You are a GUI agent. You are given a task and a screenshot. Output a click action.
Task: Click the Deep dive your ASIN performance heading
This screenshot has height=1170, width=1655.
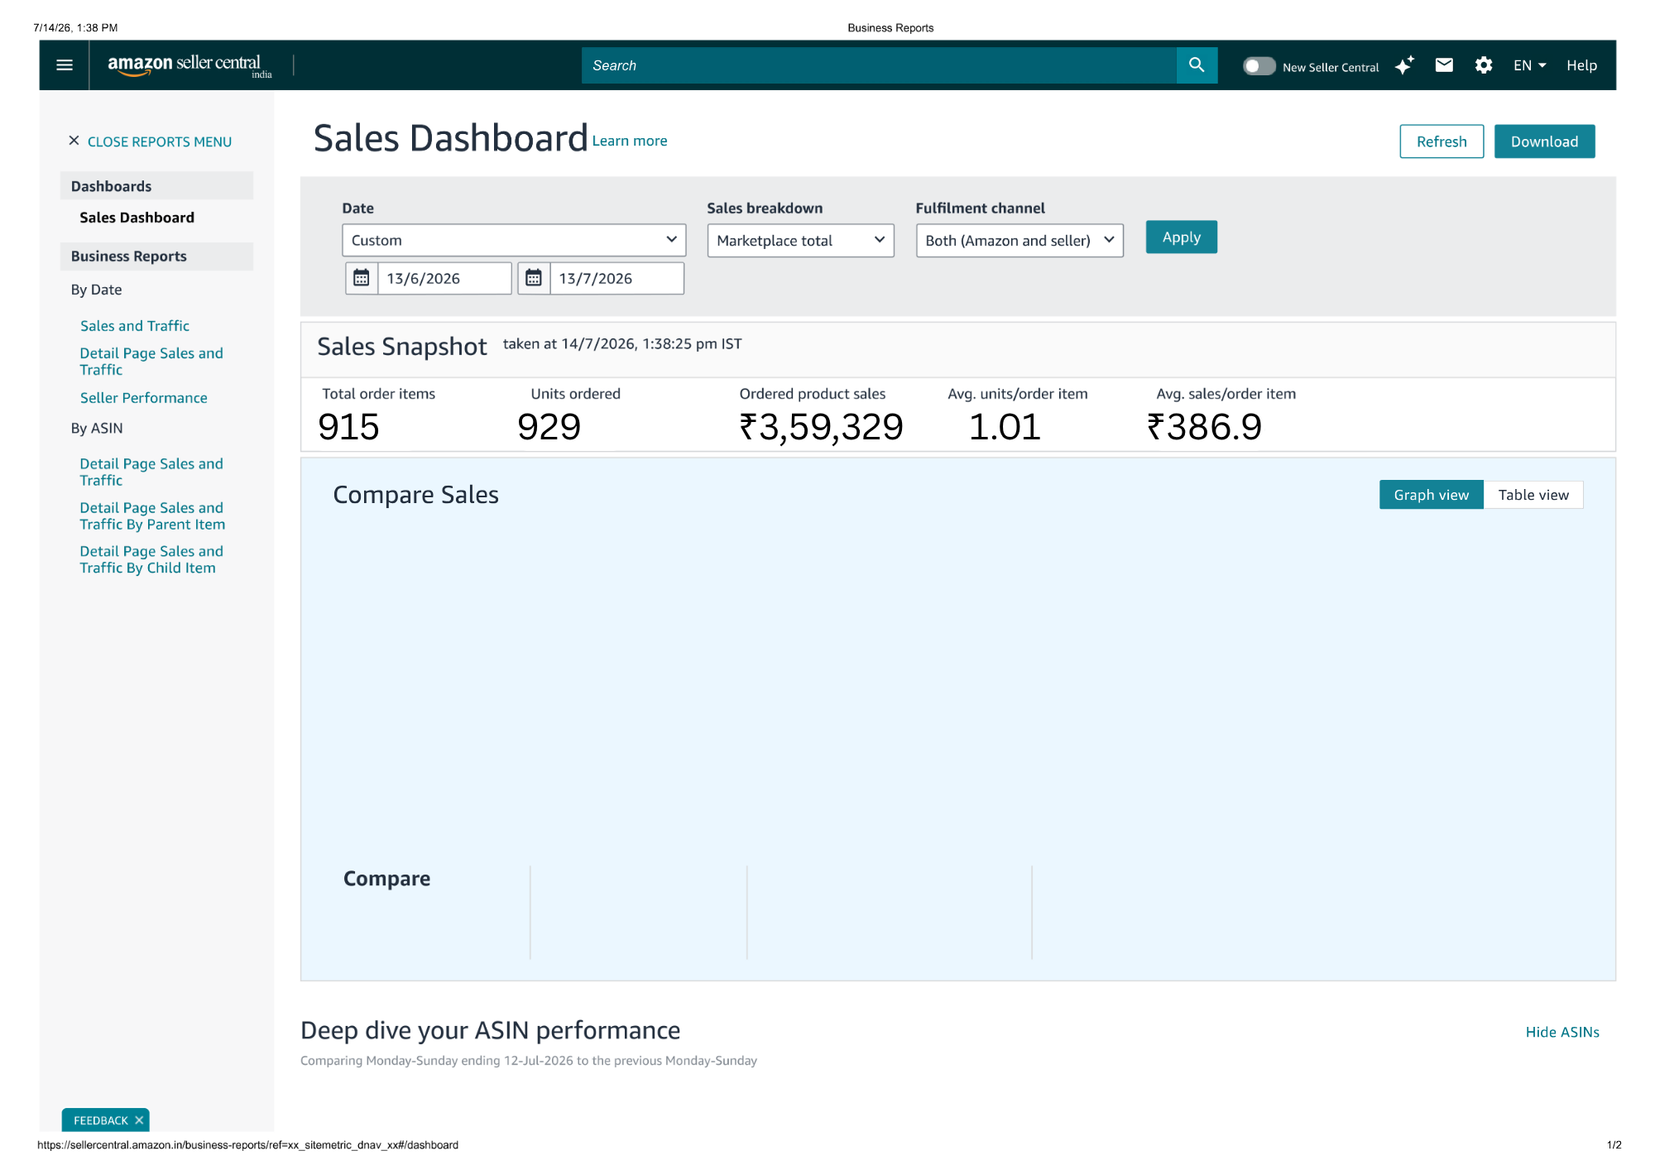[490, 1030]
